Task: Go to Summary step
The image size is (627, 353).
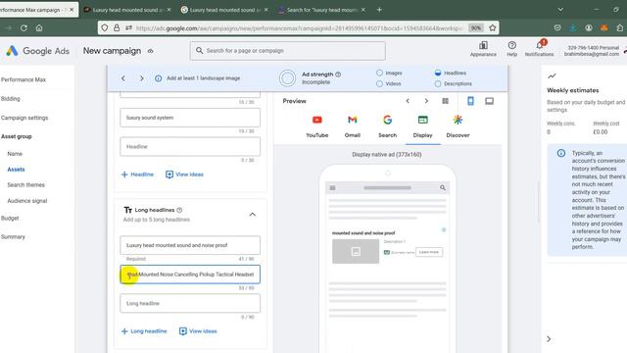Action: coord(13,236)
